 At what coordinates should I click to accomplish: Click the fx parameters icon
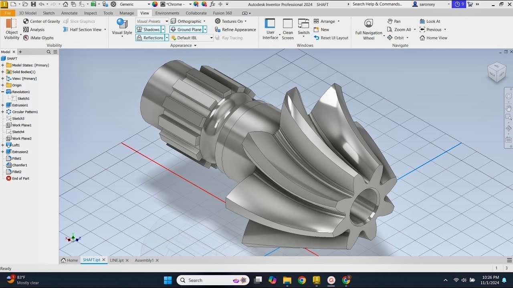coord(212,4)
